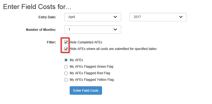Image resolution: width=212 pixels, height=104 pixels.
Task: Pick My AFEs Flagged Yellow Flag radio
Action: [66, 80]
